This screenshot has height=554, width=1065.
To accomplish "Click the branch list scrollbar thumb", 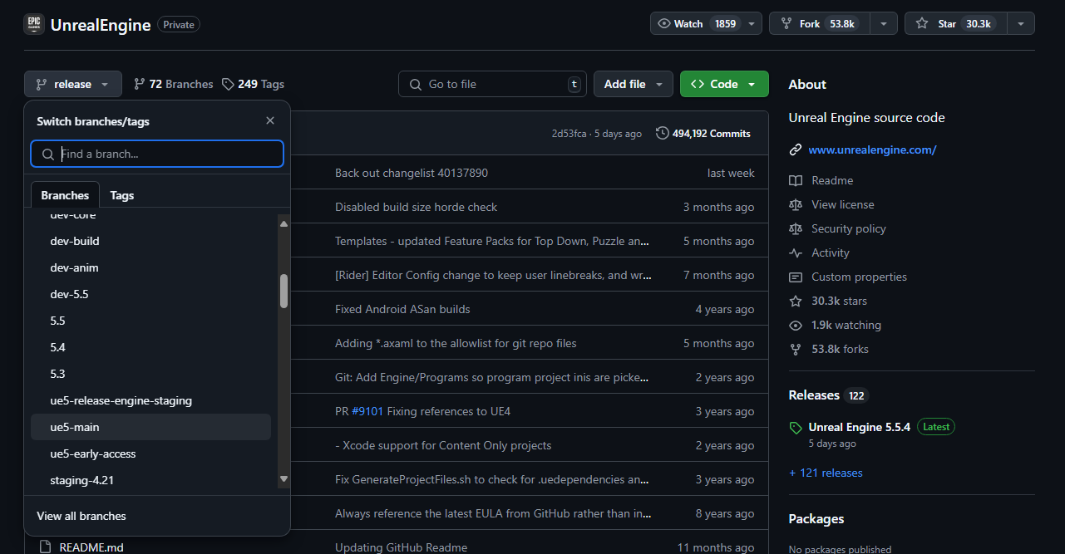I will [284, 292].
